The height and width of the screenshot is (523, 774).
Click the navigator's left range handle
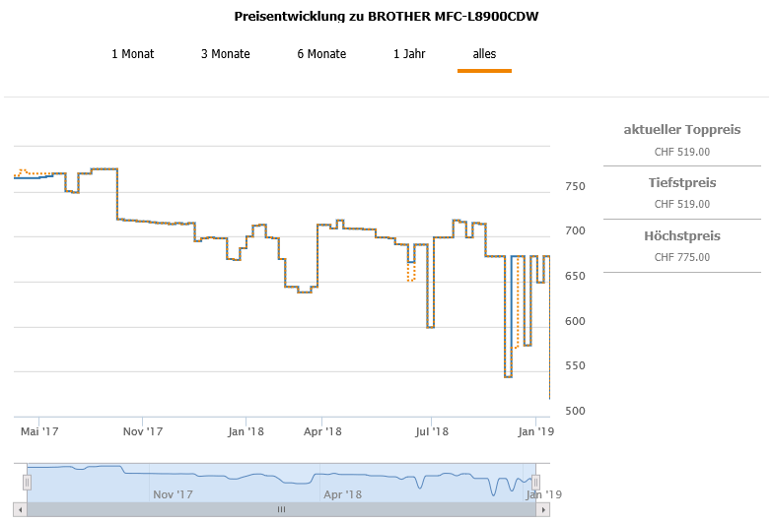pyautogui.click(x=28, y=482)
